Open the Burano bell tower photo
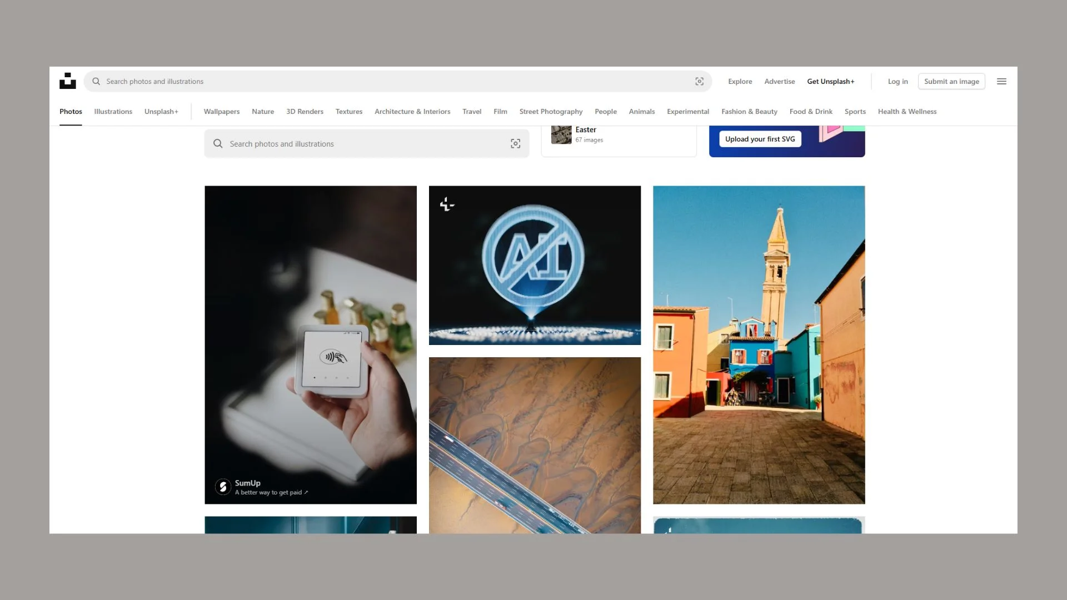 (759, 344)
